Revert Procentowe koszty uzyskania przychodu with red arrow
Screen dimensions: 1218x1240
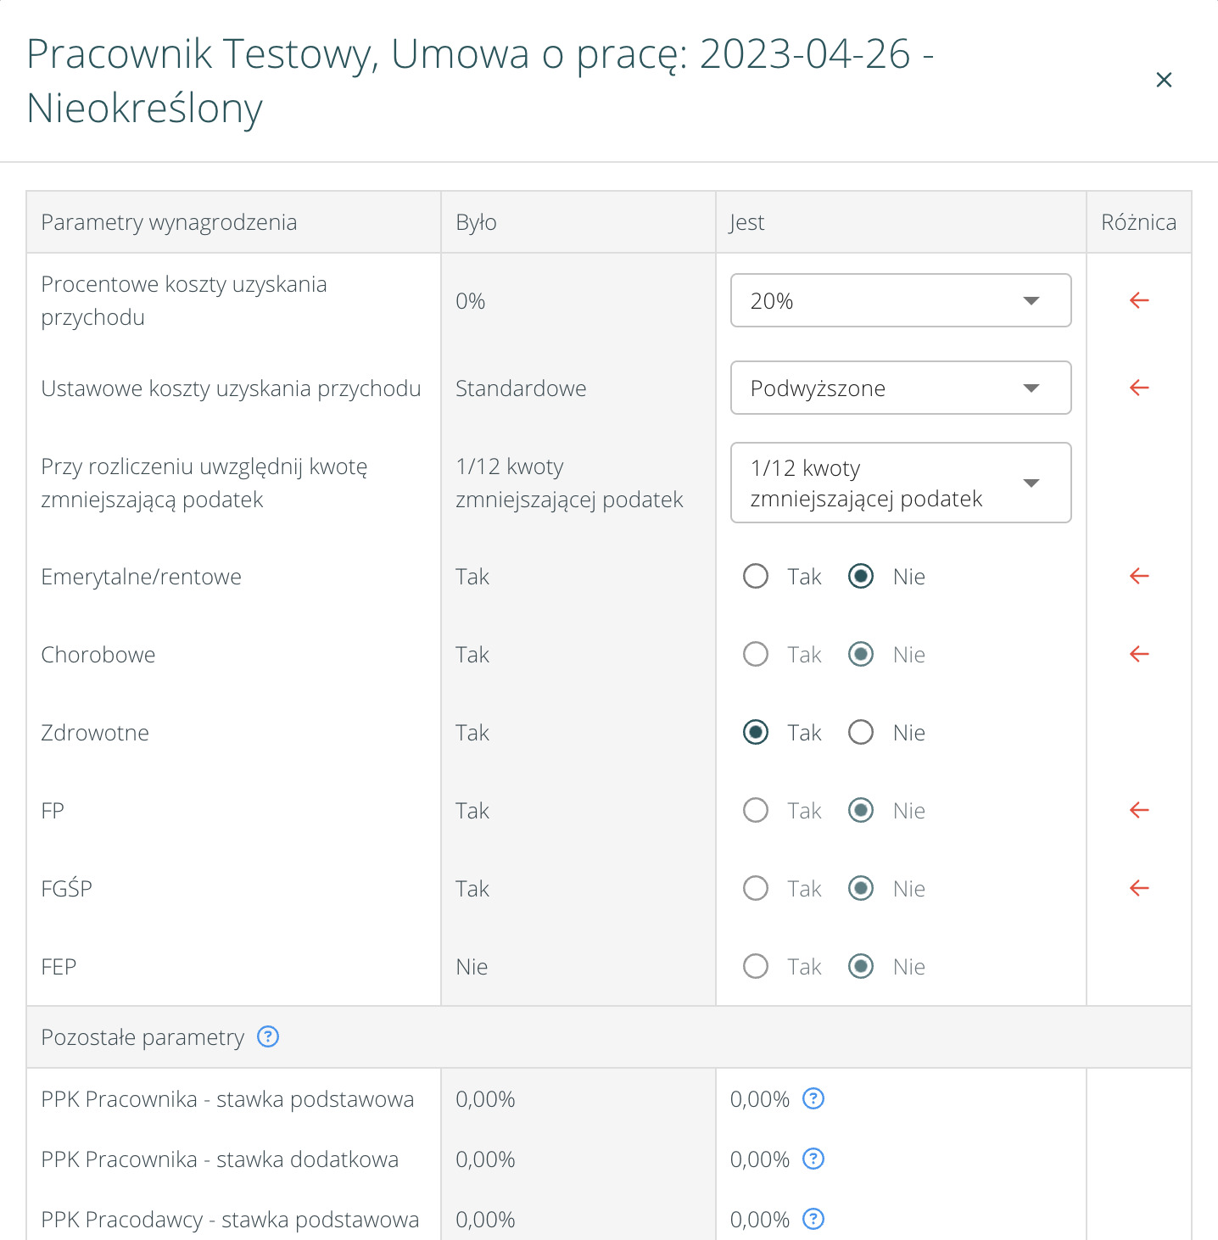(x=1139, y=300)
